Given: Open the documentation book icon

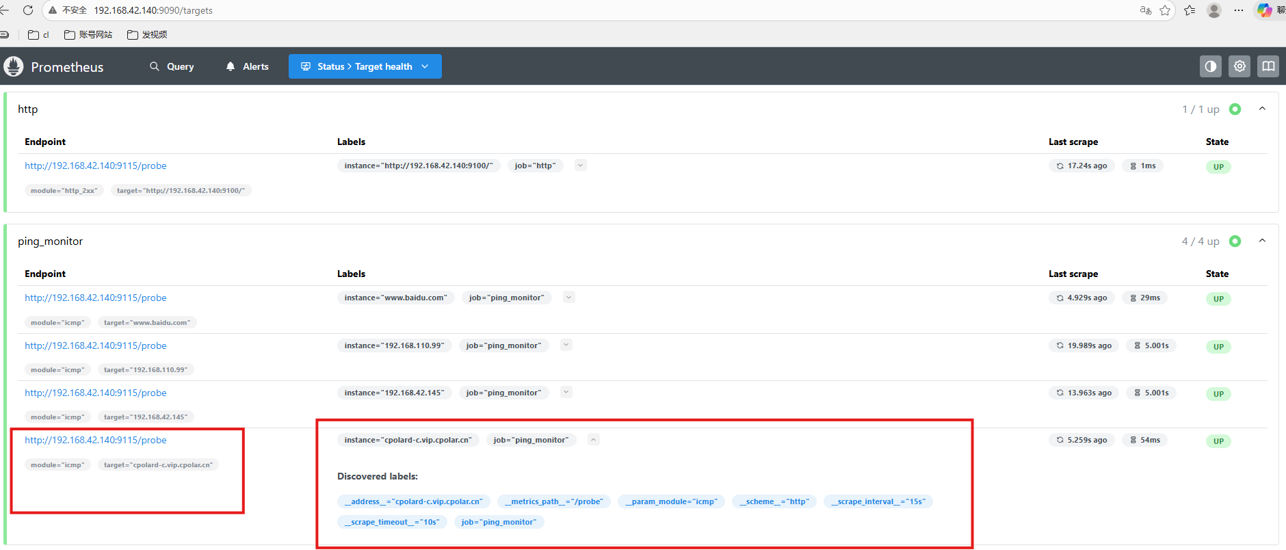Looking at the screenshot, I should pyautogui.click(x=1268, y=66).
